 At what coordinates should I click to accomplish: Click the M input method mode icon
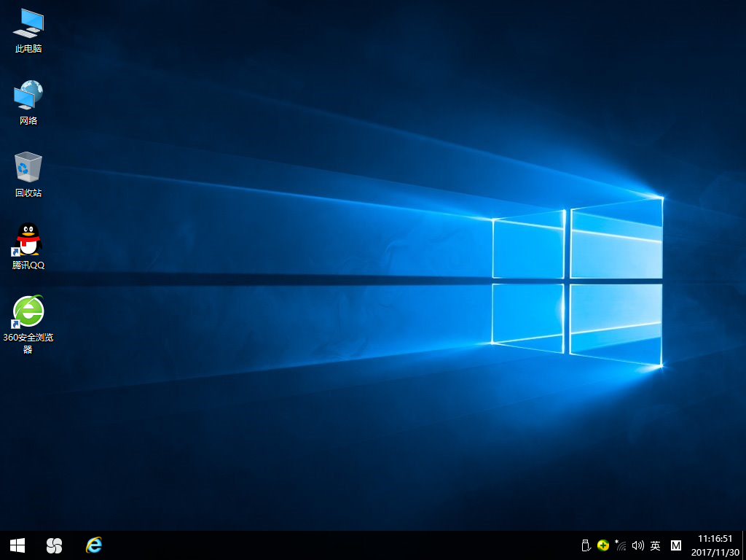(x=675, y=545)
